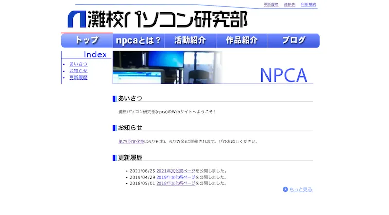Click the 更新履歴 section heading

[x=130, y=158]
